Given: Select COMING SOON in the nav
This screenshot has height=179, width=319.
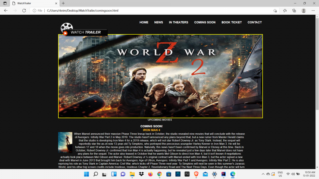Looking at the screenshot, I should 205,22.
